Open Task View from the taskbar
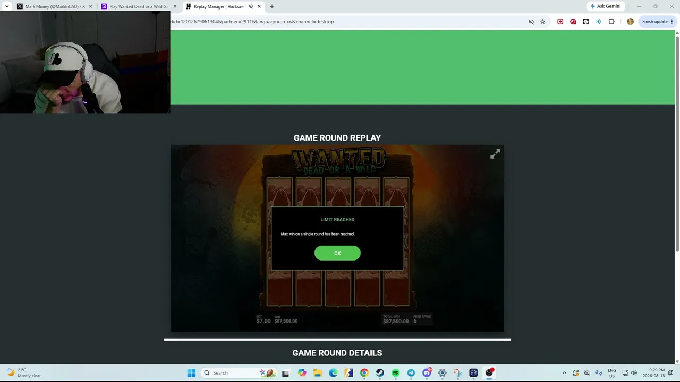 point(286,373)
